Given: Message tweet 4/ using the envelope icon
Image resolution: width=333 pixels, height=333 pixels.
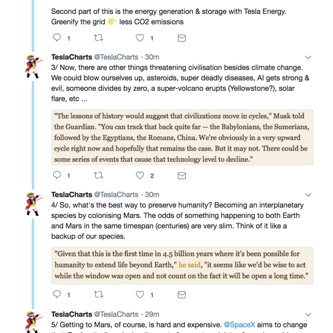Looking at the screenshot, I should pos(182,295).
